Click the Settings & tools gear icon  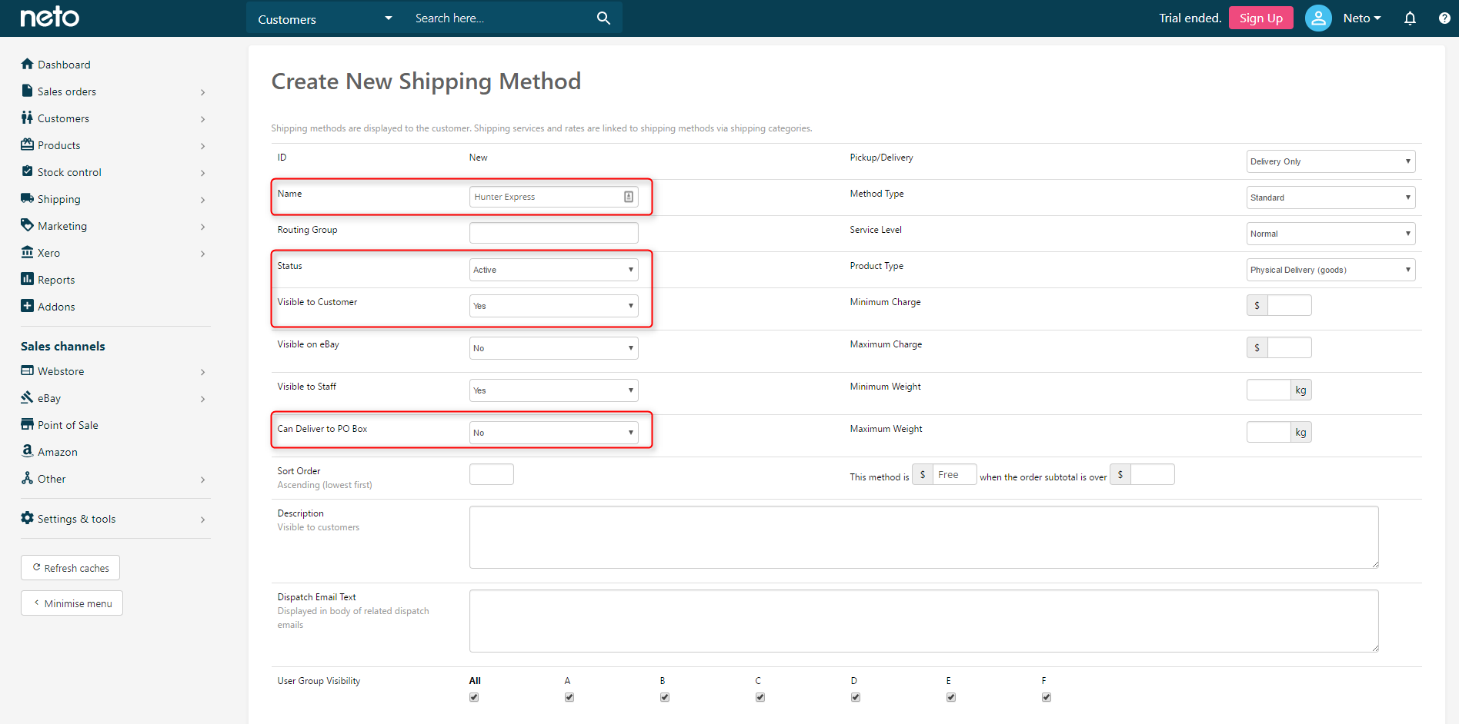pos(28,518)
